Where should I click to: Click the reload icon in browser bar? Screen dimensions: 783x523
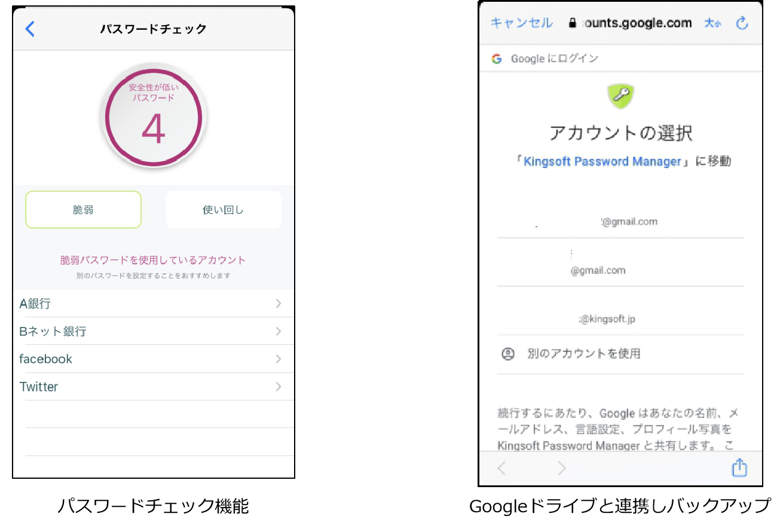point(742,23)
